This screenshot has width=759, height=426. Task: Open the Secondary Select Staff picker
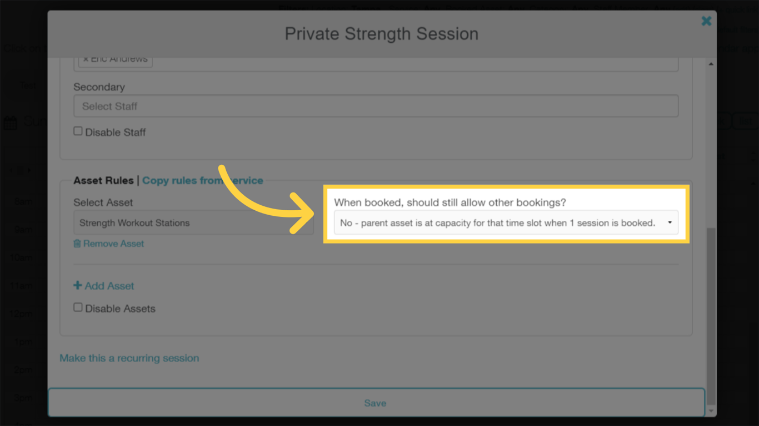click(x=376, y=105)
